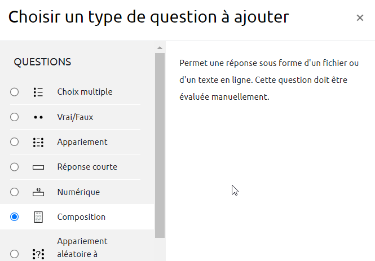The height and width of the screenshot is (261, 375).
Task: Pick the Réponse courte label
Action: coord(87,167)
